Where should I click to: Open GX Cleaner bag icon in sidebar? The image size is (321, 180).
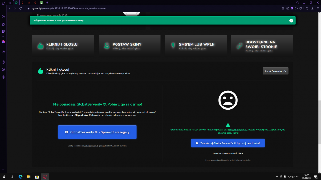click(x=3, y=24)
